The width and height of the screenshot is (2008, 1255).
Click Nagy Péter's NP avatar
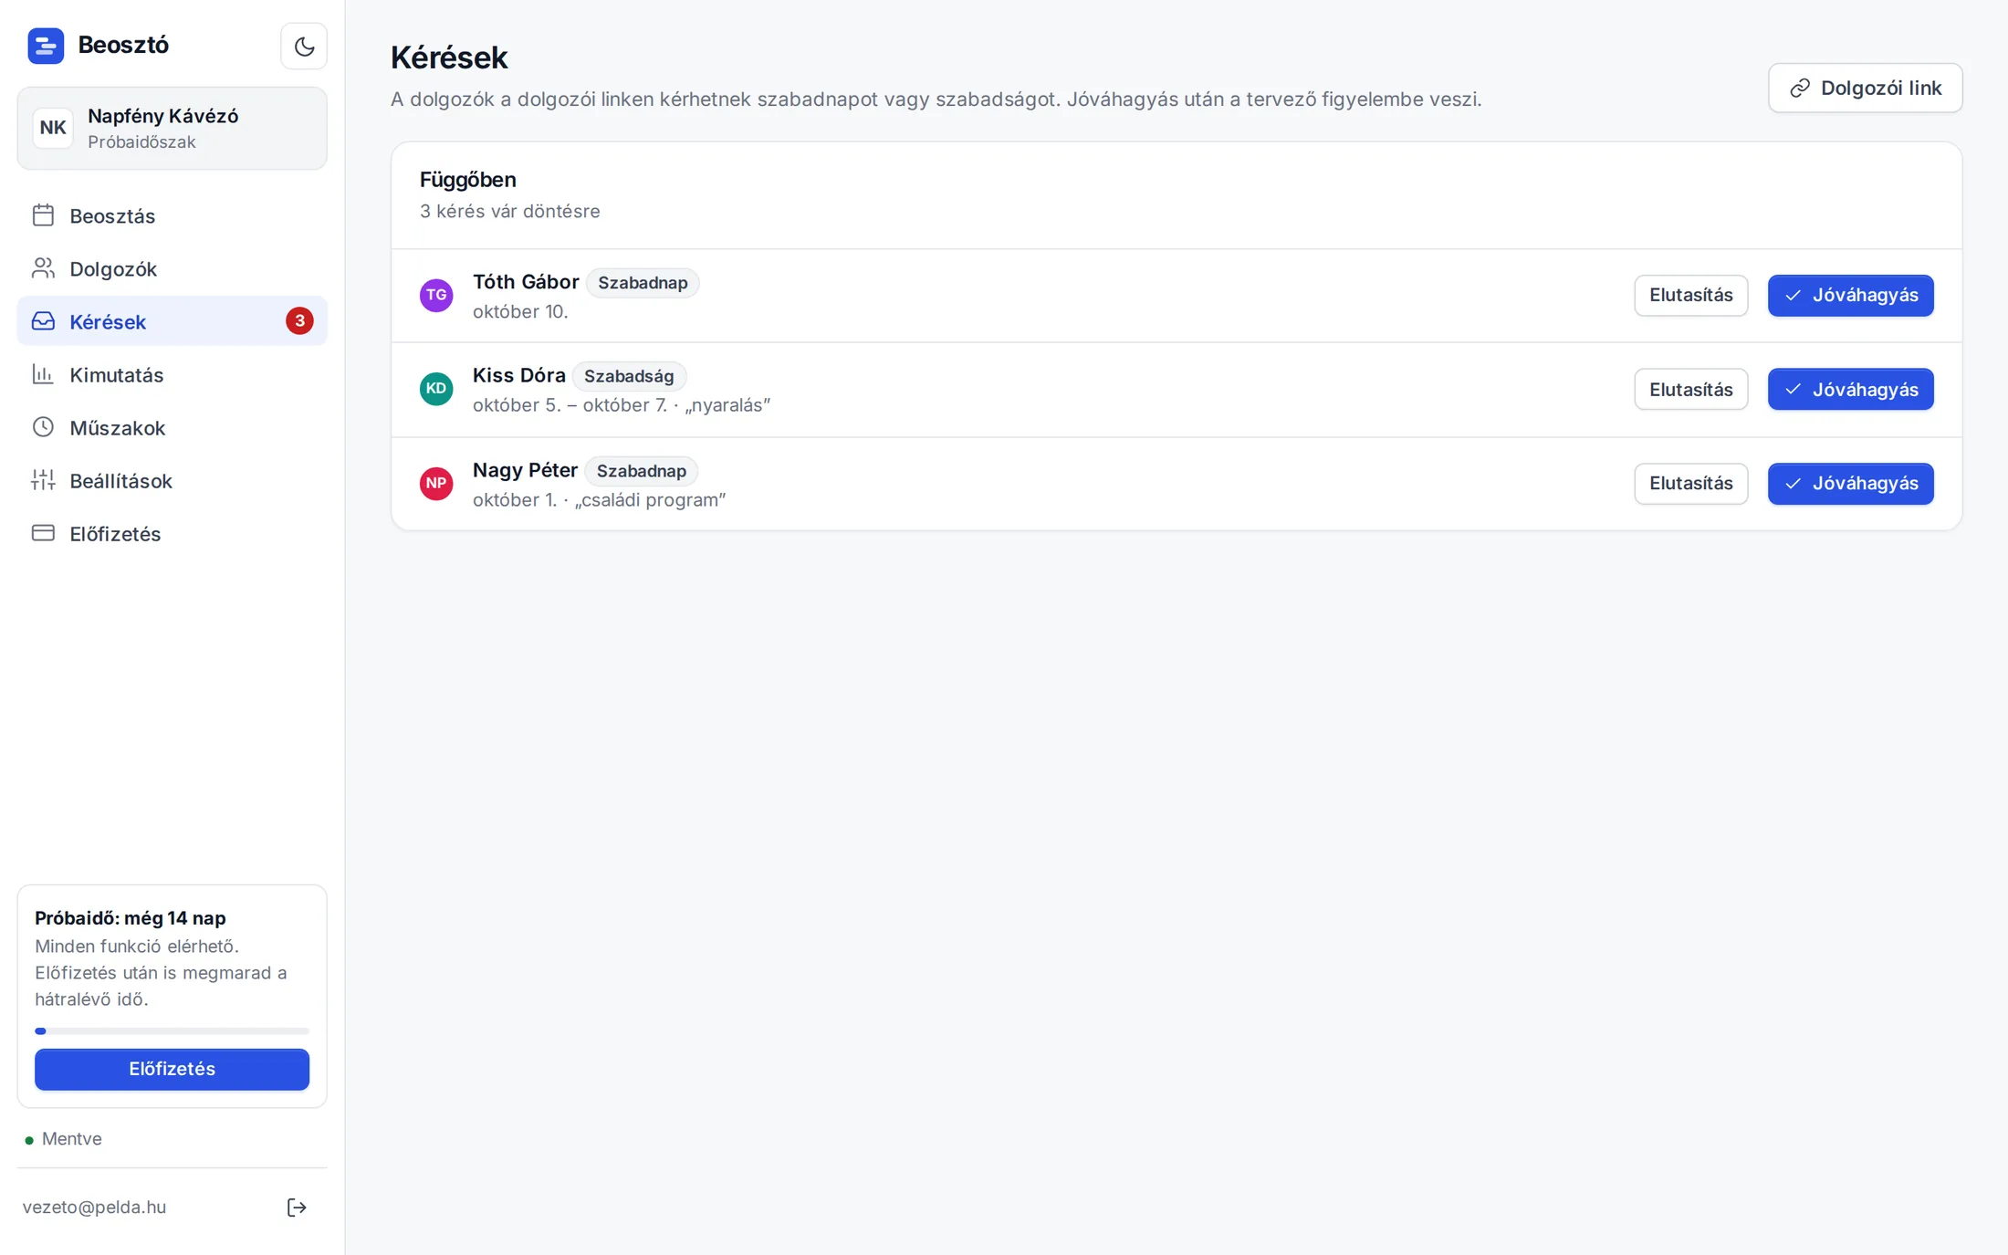pos(436,483)
